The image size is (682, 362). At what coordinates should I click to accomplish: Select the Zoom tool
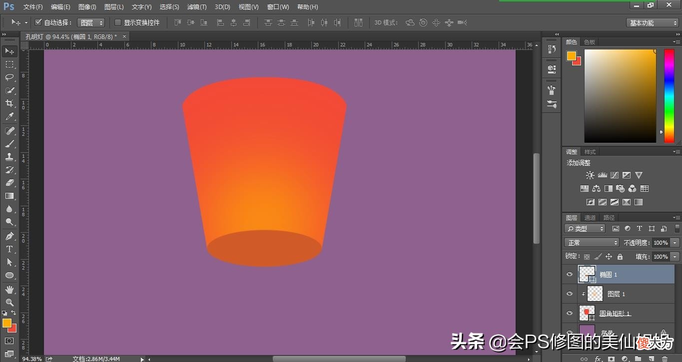[9, 302]
